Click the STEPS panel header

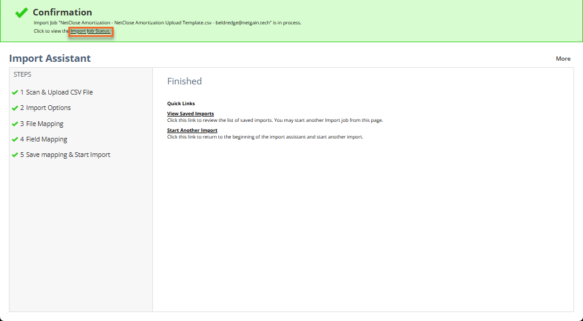[x=23, y=75]
